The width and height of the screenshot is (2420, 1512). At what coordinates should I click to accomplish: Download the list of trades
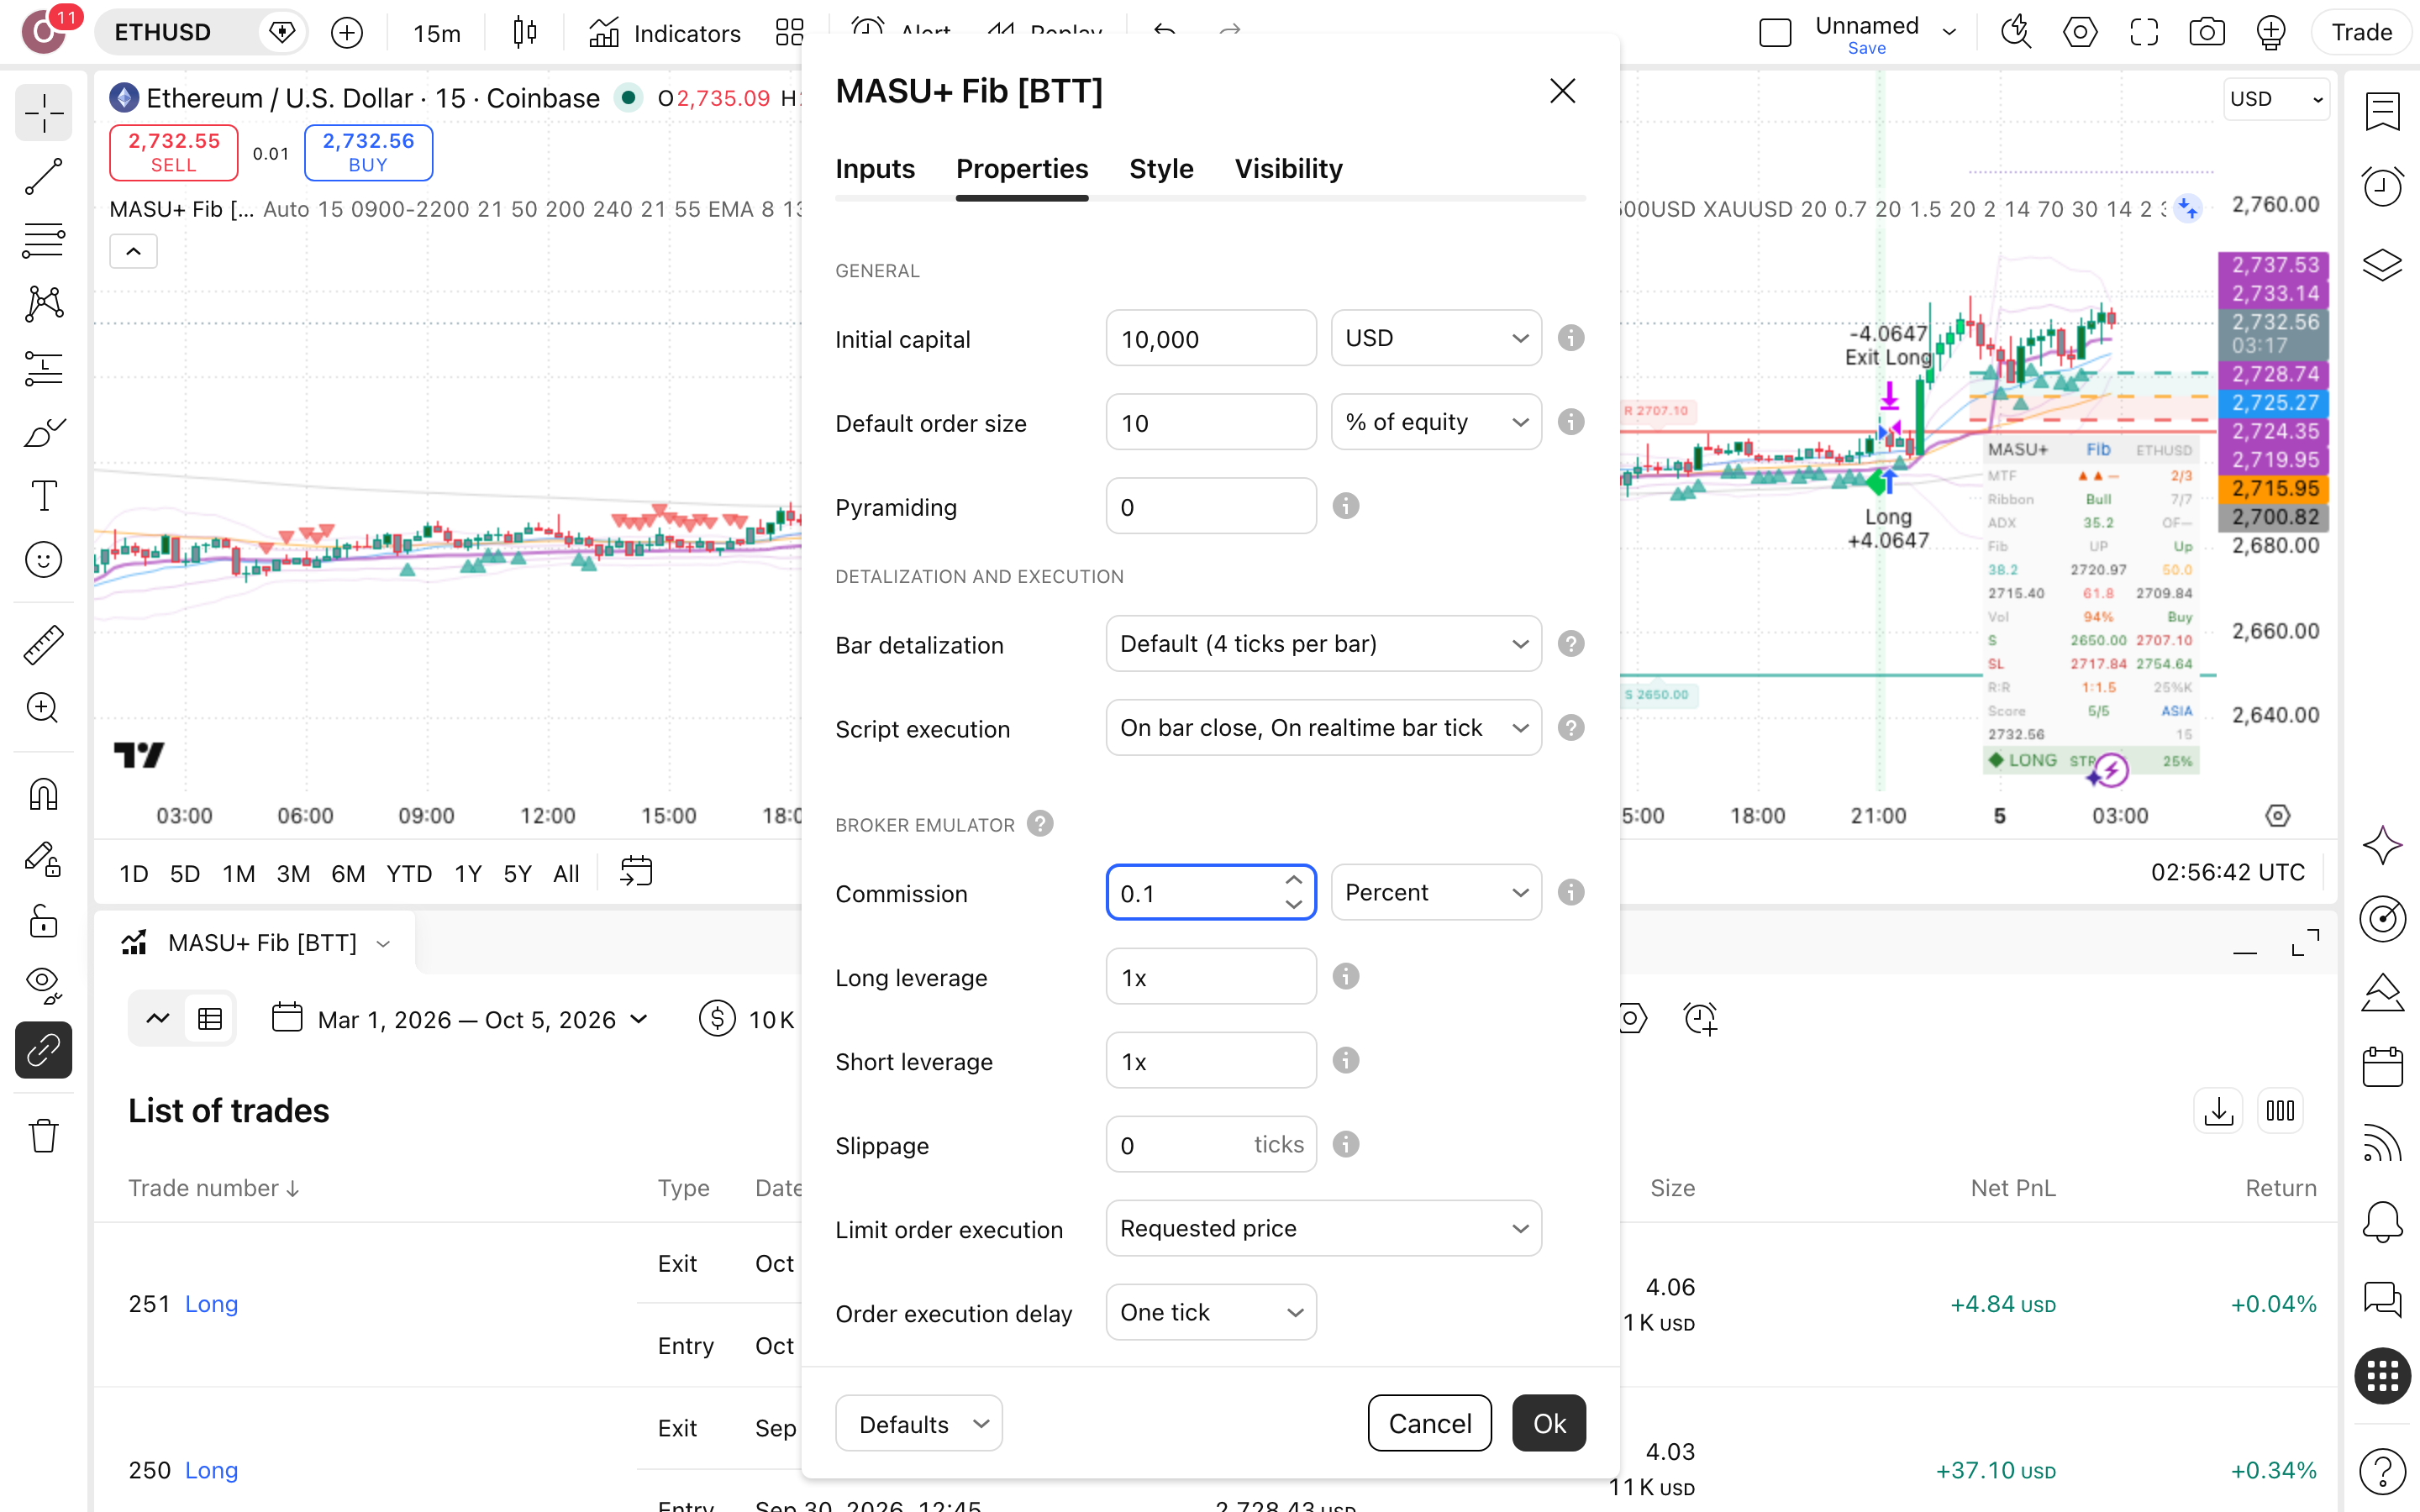pyautogui.click(x=2218, y=1110)
